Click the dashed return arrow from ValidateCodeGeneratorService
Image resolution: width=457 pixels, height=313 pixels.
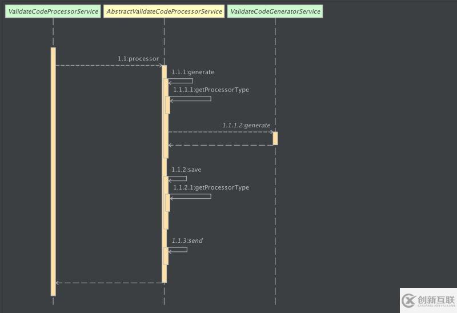point(221,145)
